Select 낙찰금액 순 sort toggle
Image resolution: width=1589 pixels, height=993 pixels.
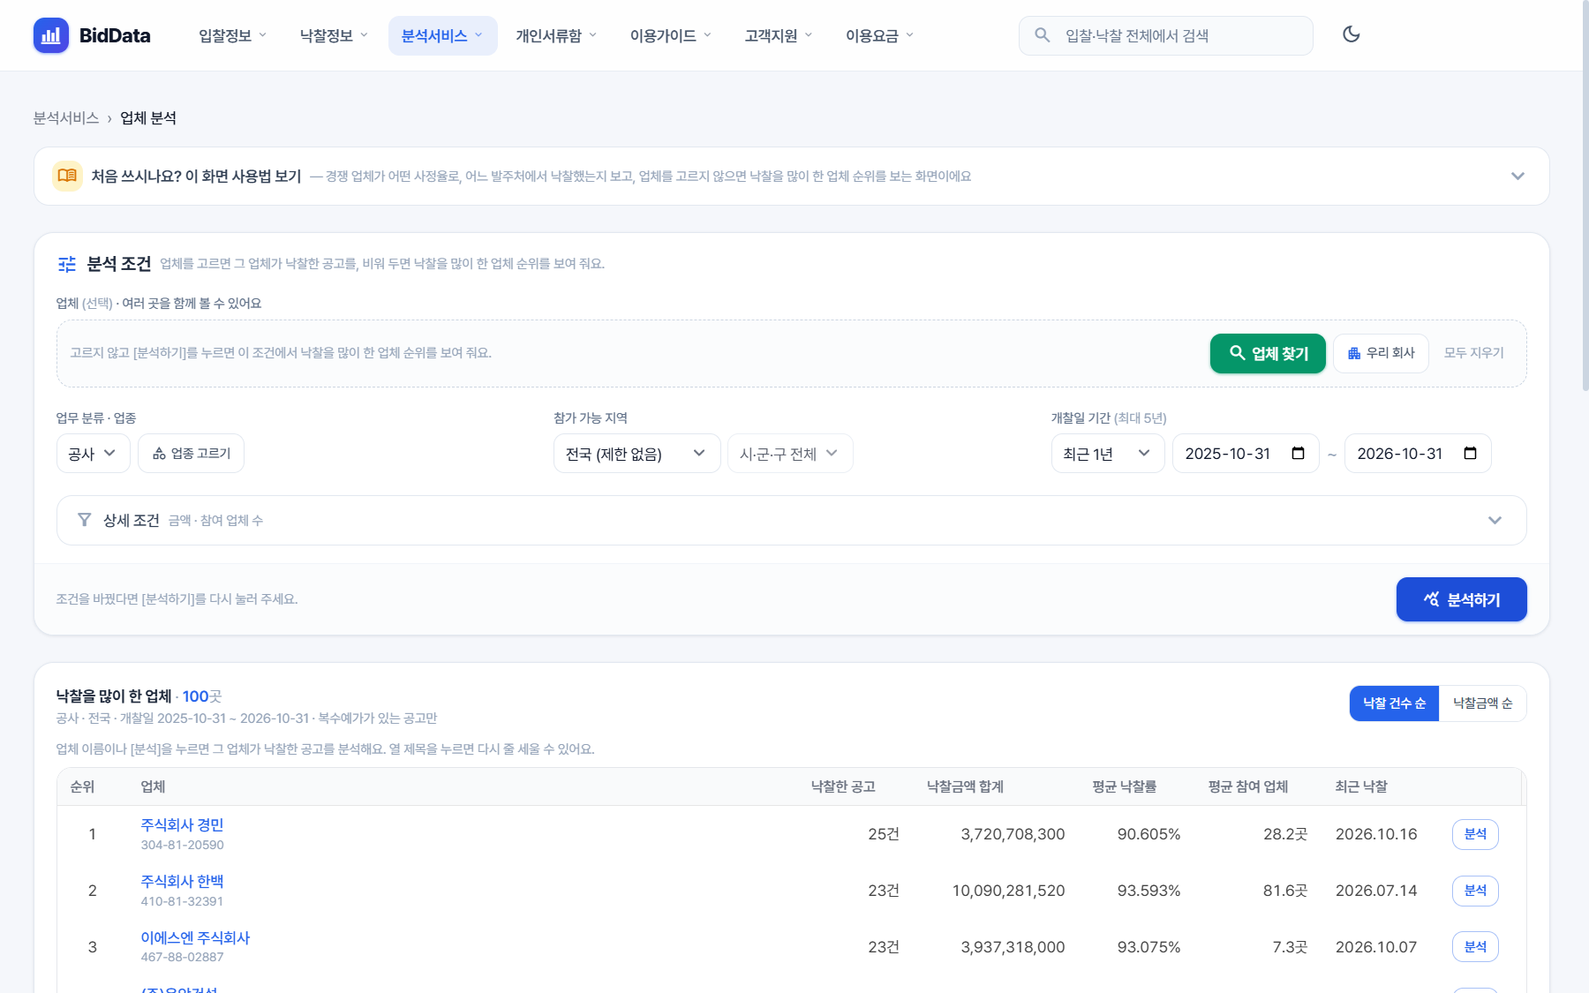click(1482, 703)
